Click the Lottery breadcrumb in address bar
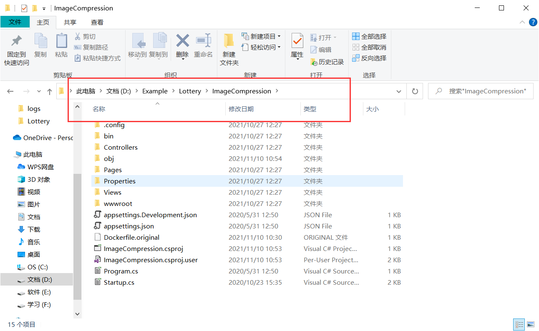Screen dimensions: 539x331 click(x=190, y=91)
